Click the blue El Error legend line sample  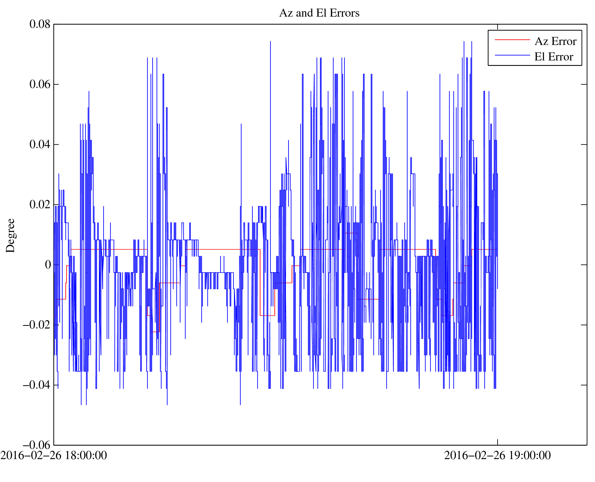click(x=512, y=55)
